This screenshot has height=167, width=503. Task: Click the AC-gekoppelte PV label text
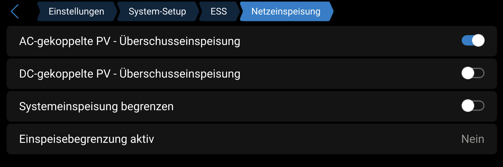(130, 41)
